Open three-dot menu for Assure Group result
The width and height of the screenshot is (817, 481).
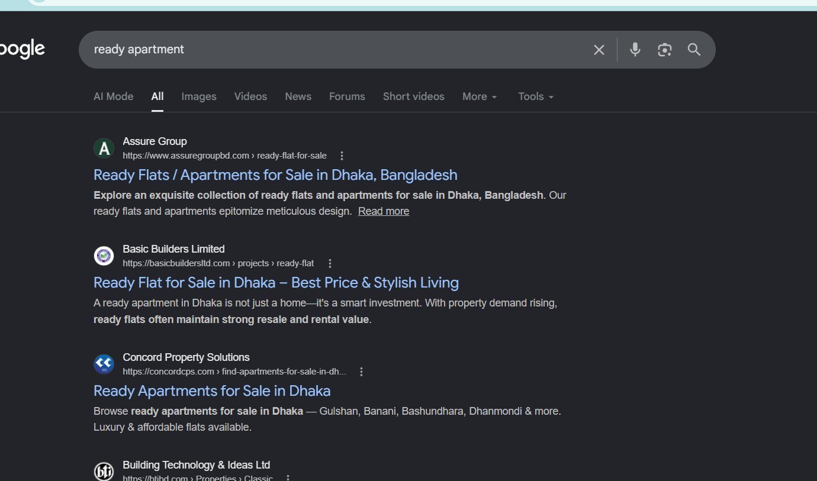pyautogui.click(x=342, y=156)
